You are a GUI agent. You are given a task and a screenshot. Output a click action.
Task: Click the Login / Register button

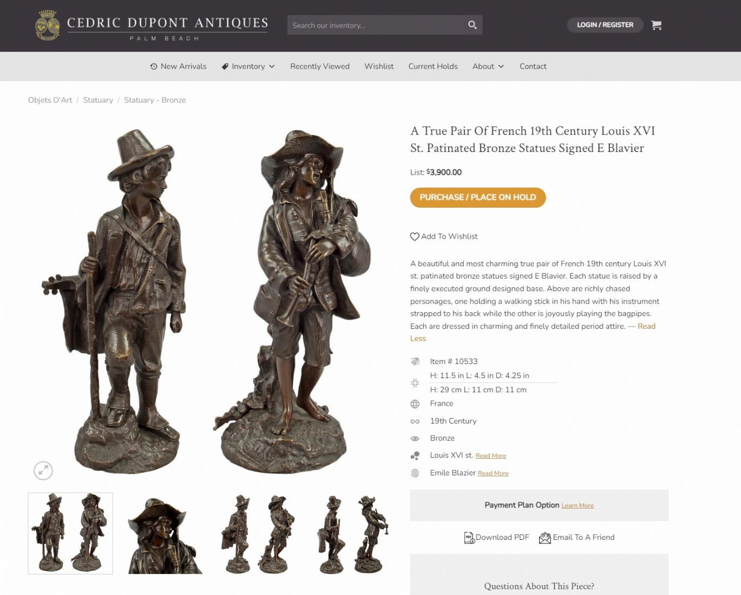pyautogui.click(x=605, y=25)
